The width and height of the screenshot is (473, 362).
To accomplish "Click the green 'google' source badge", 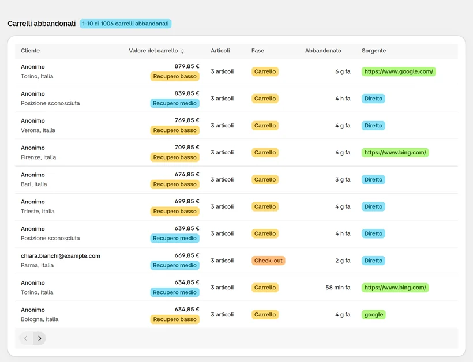I will tap(373, 315).
